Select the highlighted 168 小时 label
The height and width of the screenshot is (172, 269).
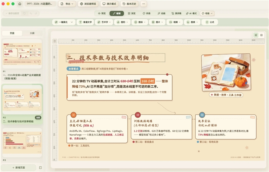148,81
